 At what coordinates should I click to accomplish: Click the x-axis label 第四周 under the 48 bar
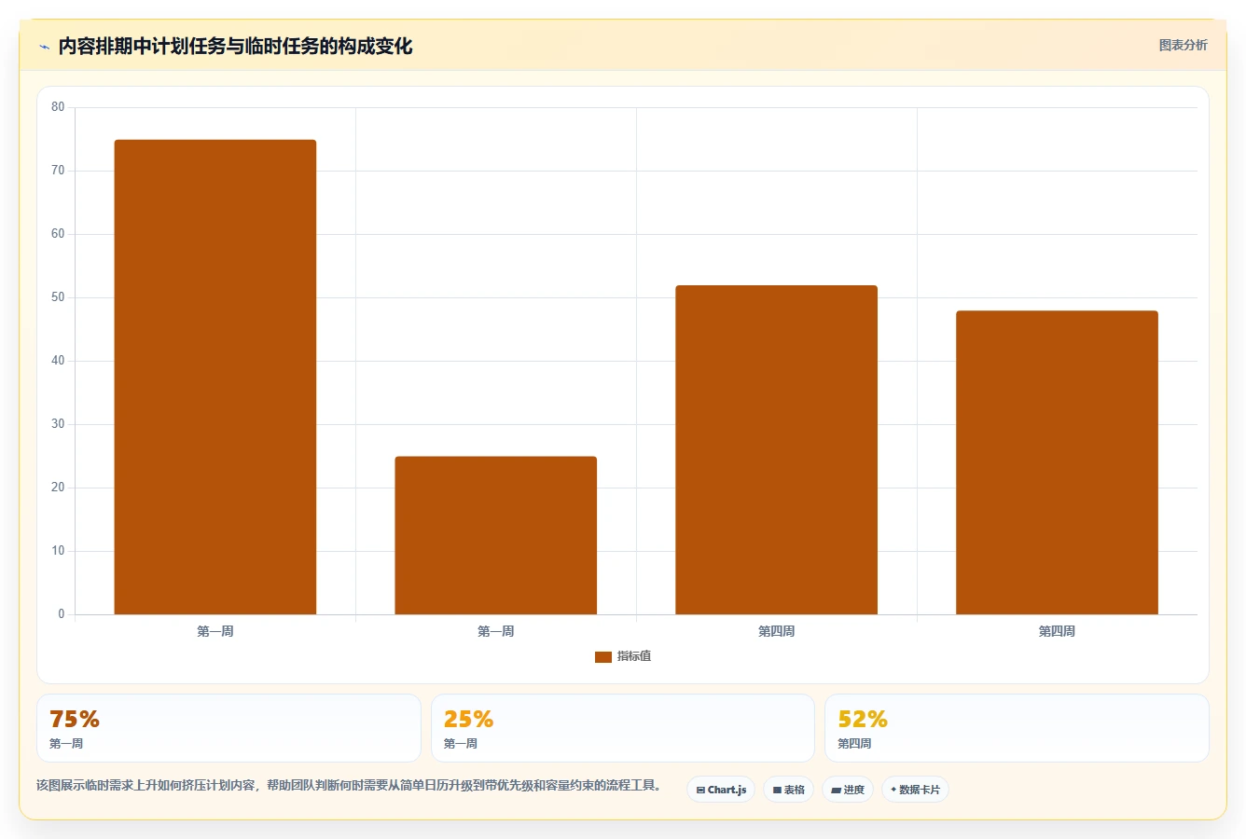(x=1058, y=632)
